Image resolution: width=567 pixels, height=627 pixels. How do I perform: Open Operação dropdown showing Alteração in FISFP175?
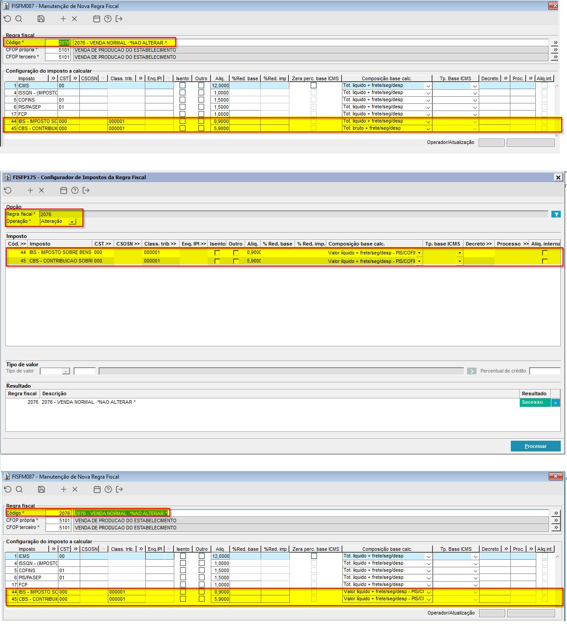pyautogui.click(x=72, y=221)
